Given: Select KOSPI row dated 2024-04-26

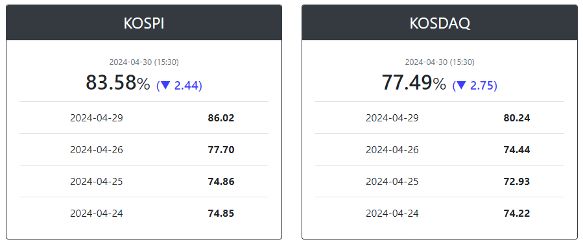Looking at the screenshot, I should click(x=144, y=149).
